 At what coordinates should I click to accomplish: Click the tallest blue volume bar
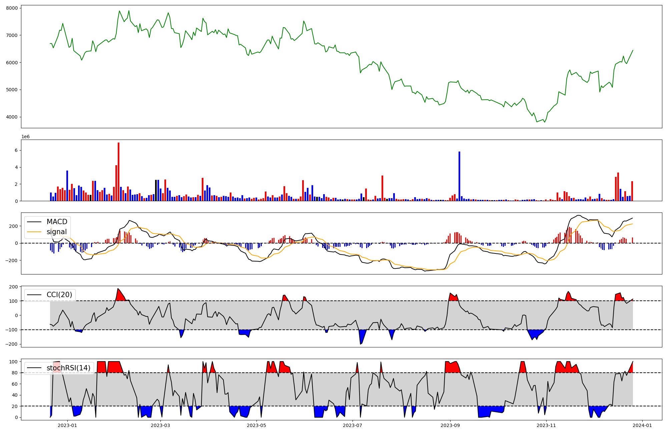coord(459,177)
